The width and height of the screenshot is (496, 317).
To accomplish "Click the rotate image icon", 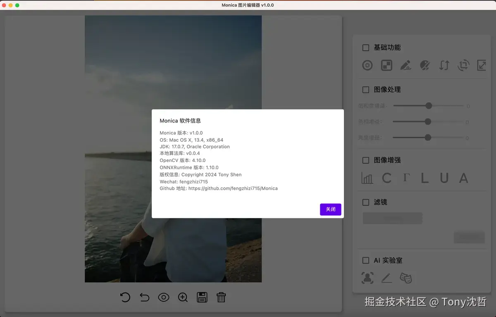I will (463, 65).
